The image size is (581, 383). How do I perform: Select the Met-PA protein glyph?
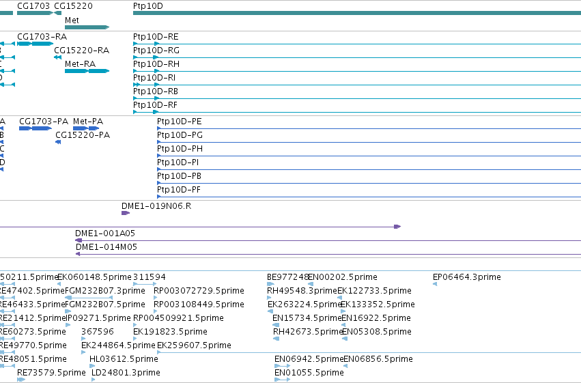(86, 128)
